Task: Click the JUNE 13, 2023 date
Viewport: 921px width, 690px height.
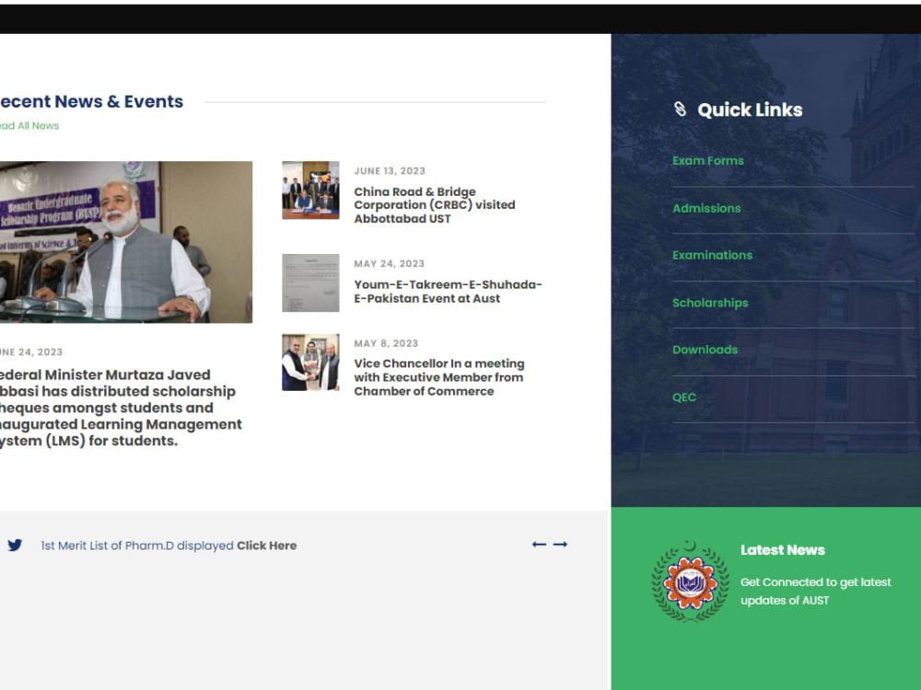Action: (390, 171)
